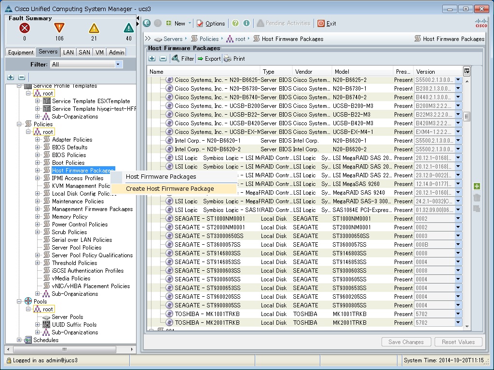494x370 pixels.
Task: Expand the BIOS Policies node
Action: (x=38, y=155)
